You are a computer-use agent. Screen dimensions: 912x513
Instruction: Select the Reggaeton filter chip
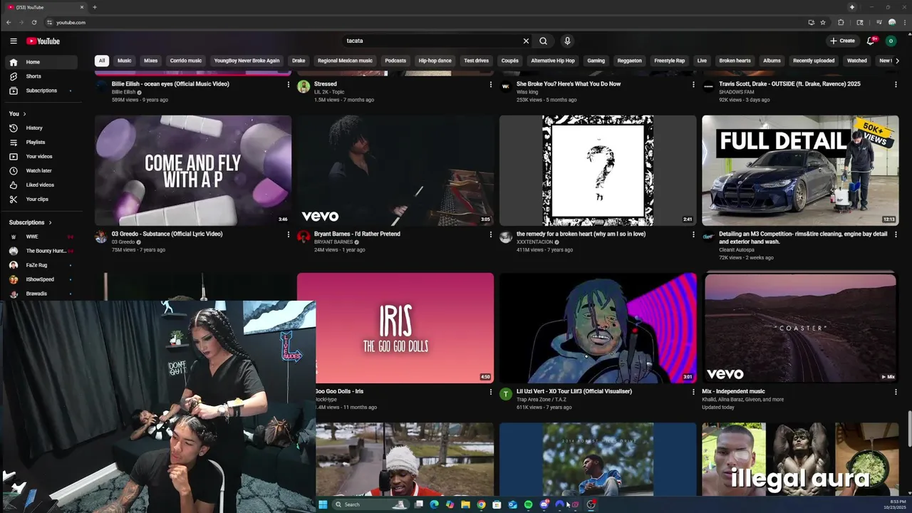click(x=630, y=61)
